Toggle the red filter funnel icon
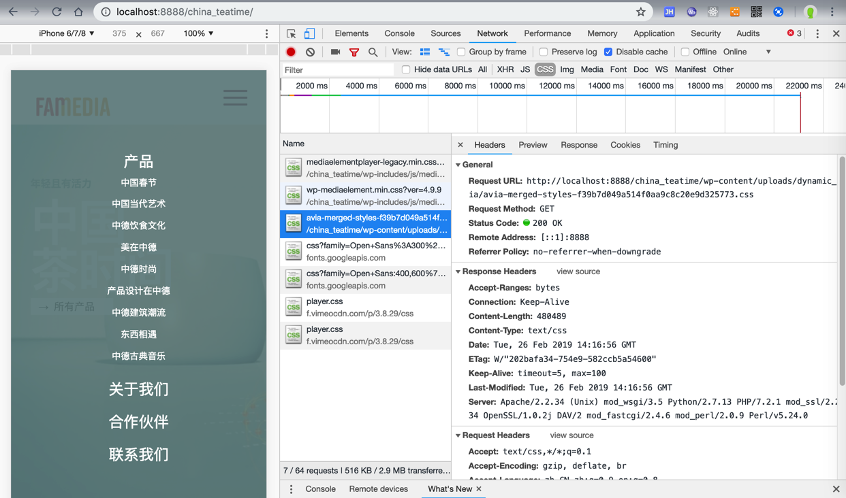The height and width of the screenshot is (498, 846). (x=354, y=52)
